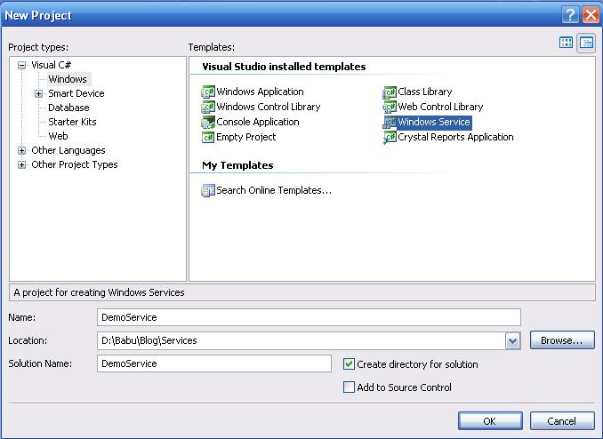Choose the Console Application label
603x439 pixels.
pyautogui.click(x=258, y=123)
